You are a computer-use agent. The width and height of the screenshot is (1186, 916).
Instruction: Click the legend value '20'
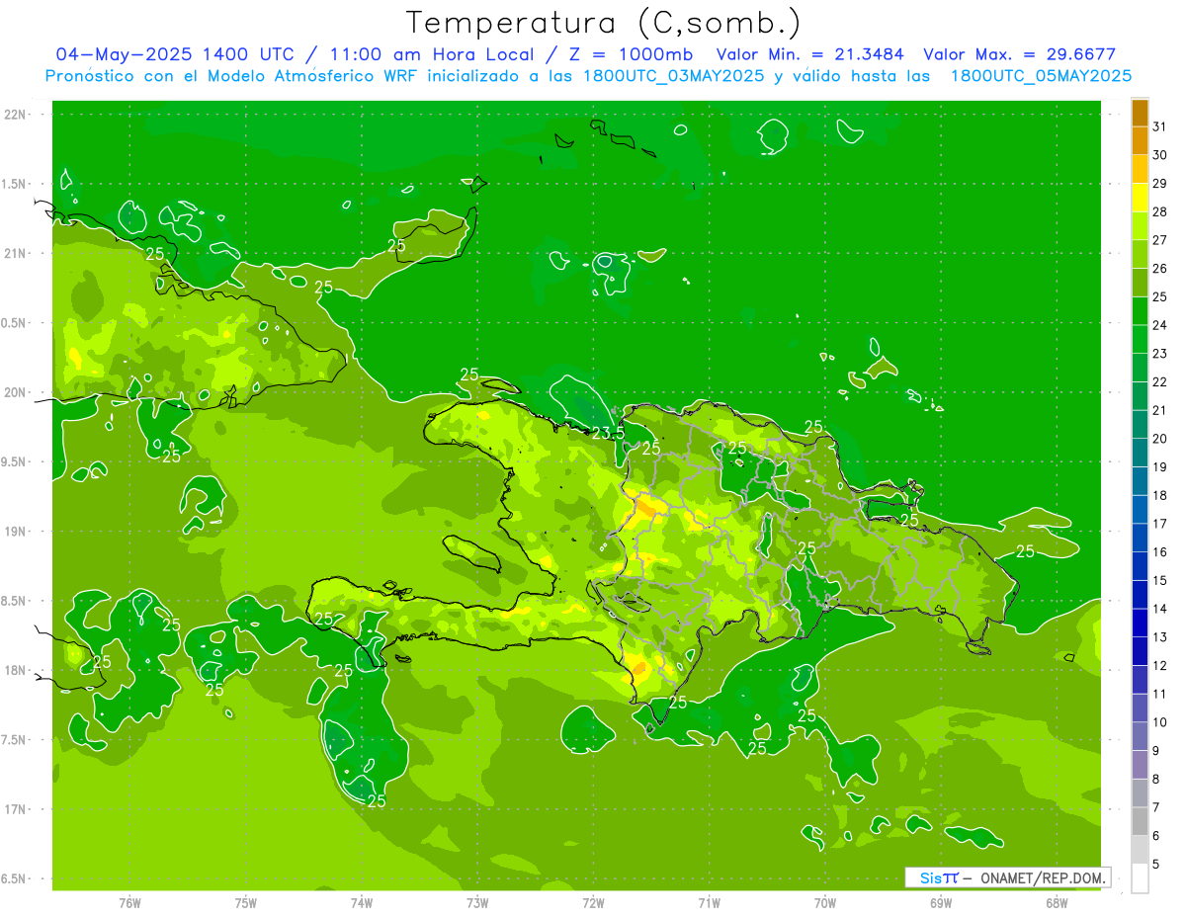click(1160, 439)
